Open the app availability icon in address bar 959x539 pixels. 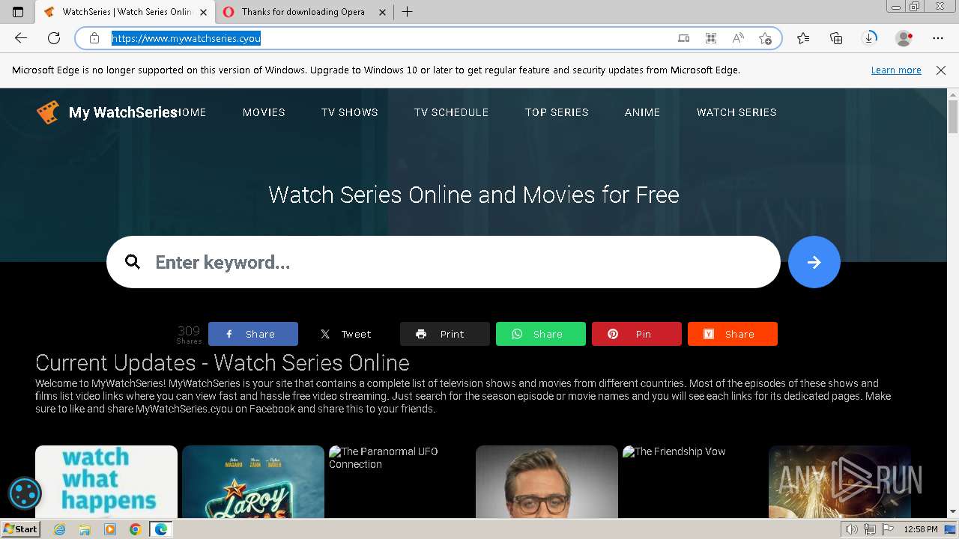coord(684,38)
